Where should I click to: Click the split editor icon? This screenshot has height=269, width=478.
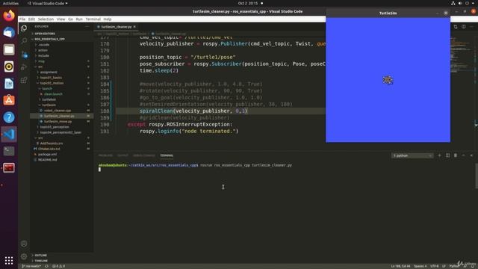tap(463, 27)
